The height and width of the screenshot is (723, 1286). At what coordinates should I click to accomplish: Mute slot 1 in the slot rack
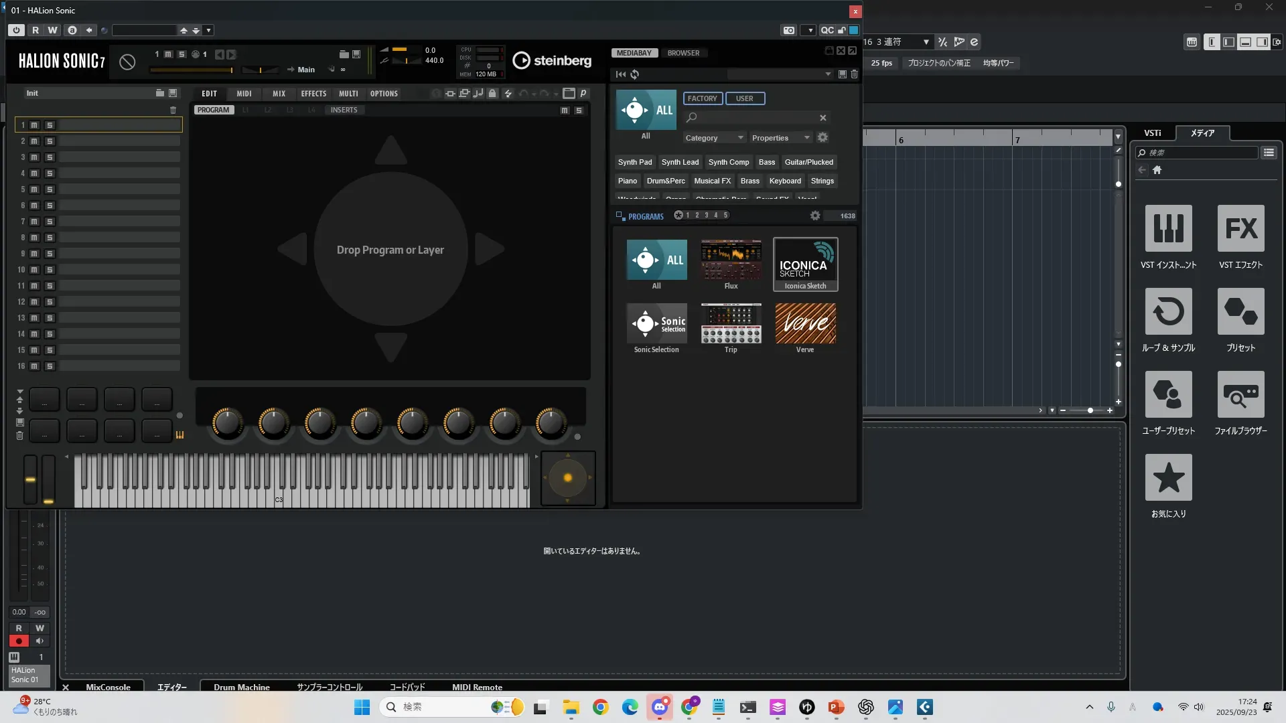[x=34, y=125]
